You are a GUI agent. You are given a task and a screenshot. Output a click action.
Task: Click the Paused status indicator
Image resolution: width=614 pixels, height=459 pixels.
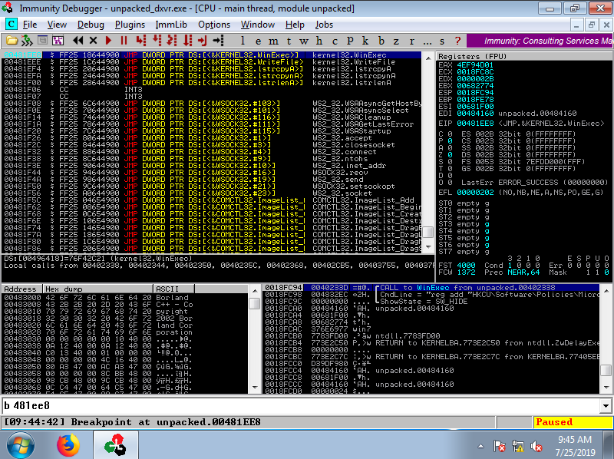[573, 422]
